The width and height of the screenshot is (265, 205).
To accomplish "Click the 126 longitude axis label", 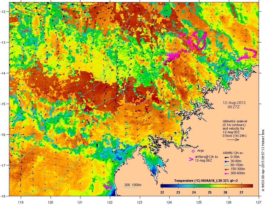I will [x=229, y=202].
